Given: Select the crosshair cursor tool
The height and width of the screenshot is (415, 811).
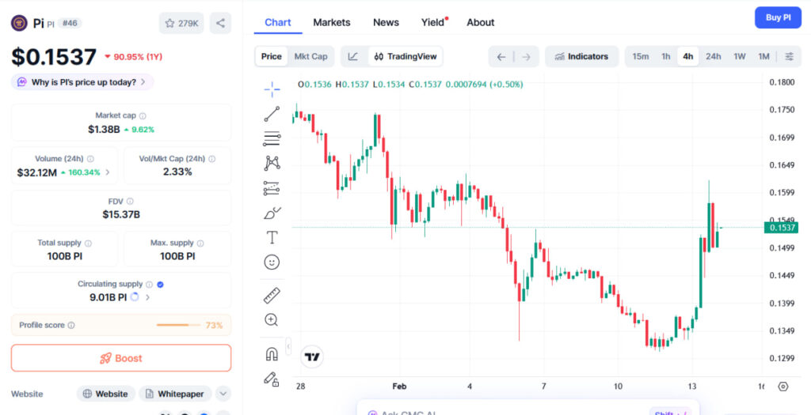Looking at the screenshot, I should pos(272,89).
